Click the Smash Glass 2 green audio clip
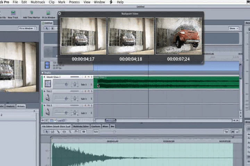 166,82
